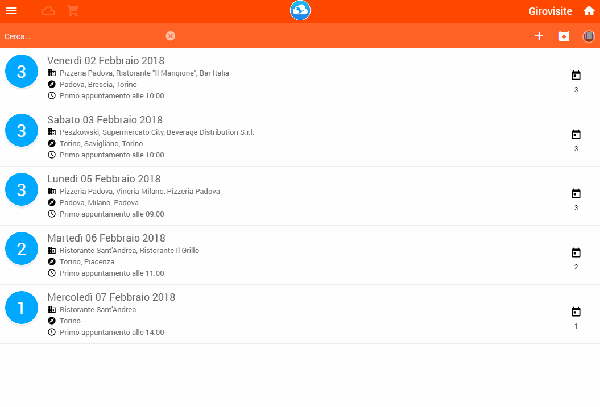The image size is (600, 407).
Task: Click clock icon beside appuntamento alle 14:00
Action: pos(52,332)
